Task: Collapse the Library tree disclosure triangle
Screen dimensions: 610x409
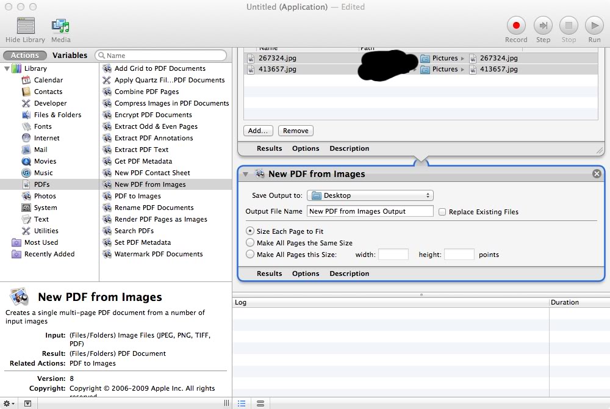Action: click(x=7, y=68)
